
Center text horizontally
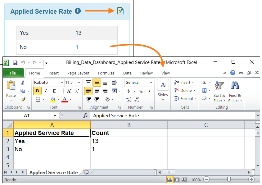tap(97, 91)
